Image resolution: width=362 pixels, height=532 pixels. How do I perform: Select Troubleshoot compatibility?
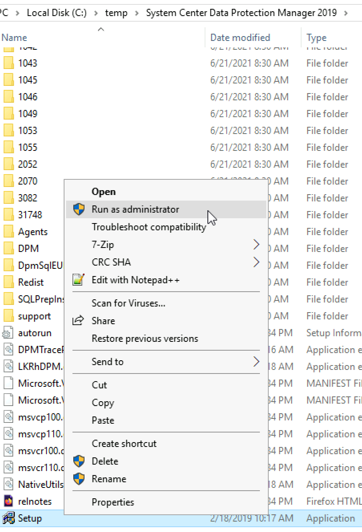(x=149, y=227)
